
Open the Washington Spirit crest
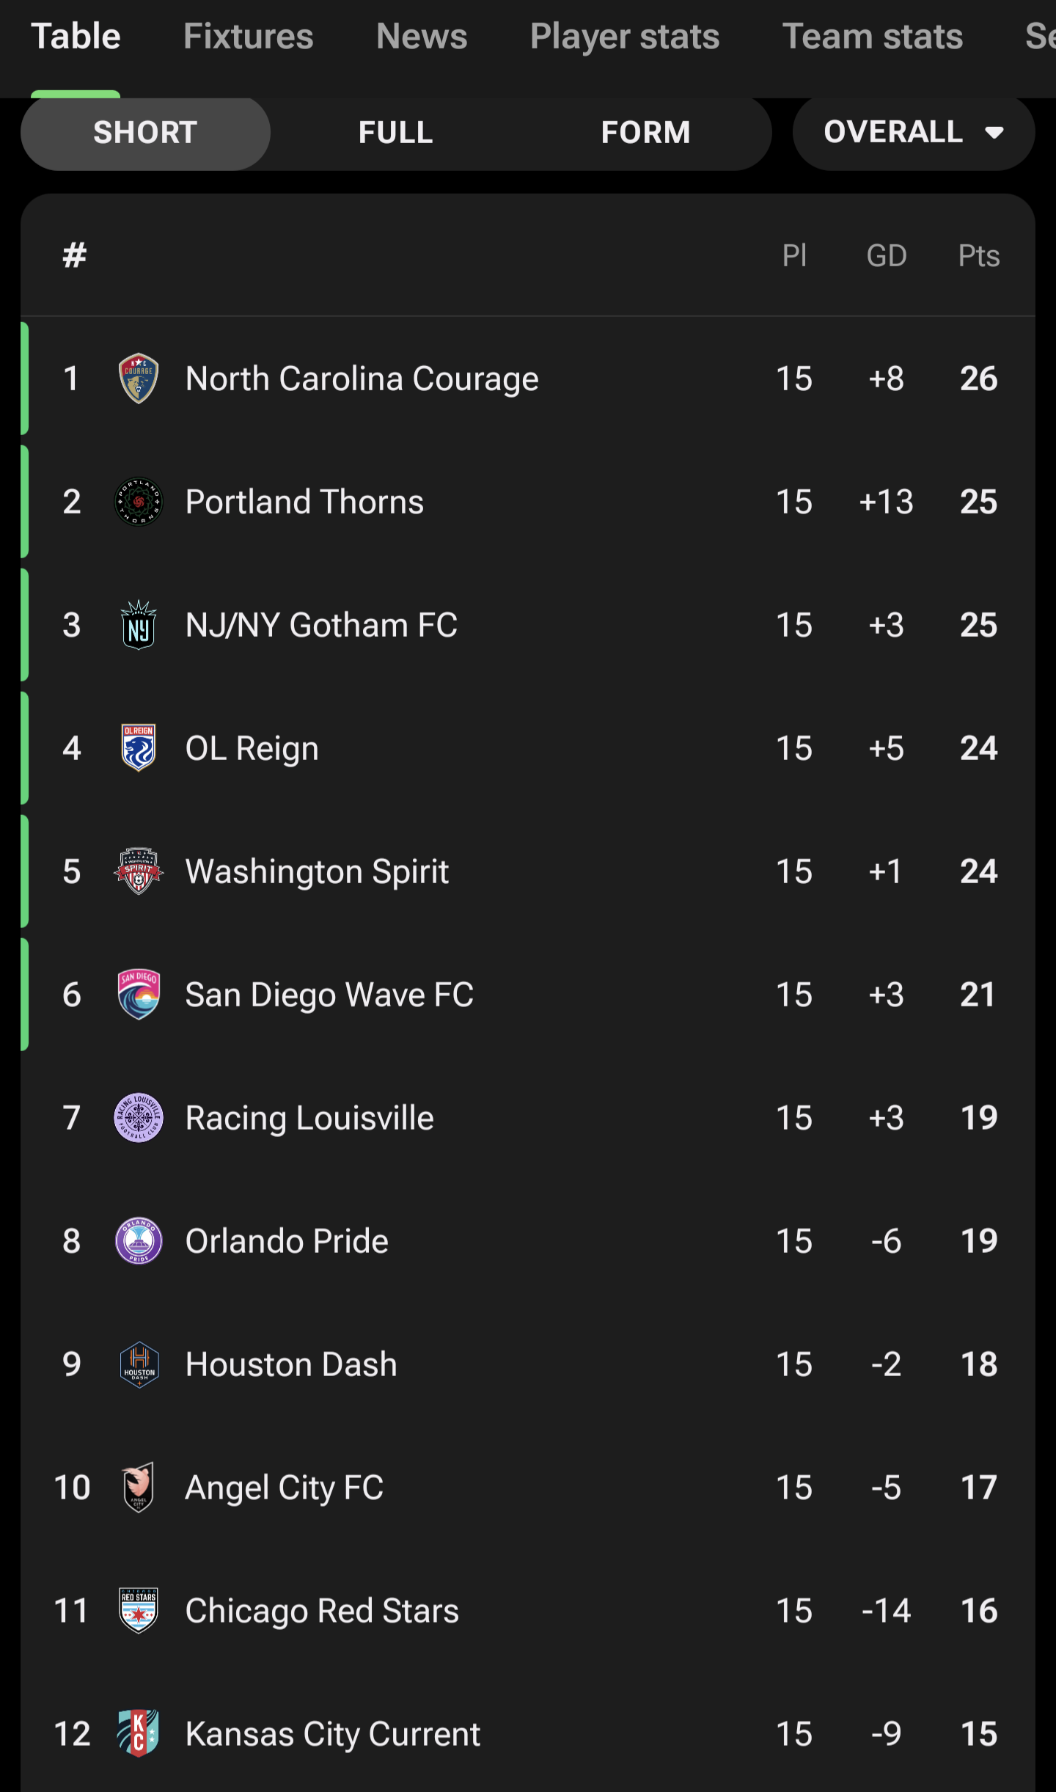(x=139, y=871)
